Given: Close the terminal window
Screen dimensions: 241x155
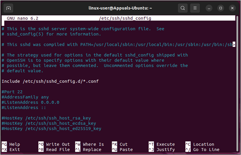Looking at the screenshot, I should click(231, 8).
